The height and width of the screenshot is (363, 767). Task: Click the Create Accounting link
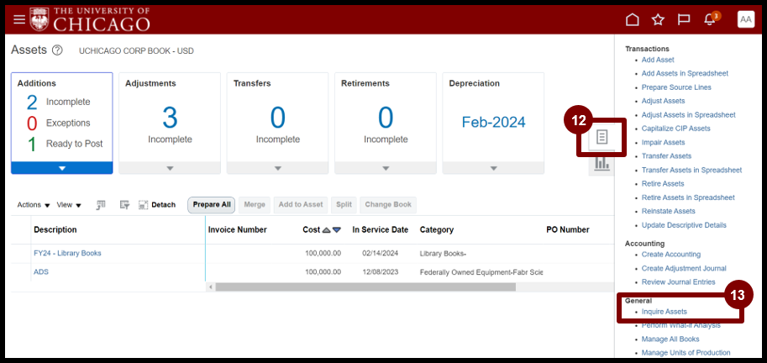tap(670, 255)
